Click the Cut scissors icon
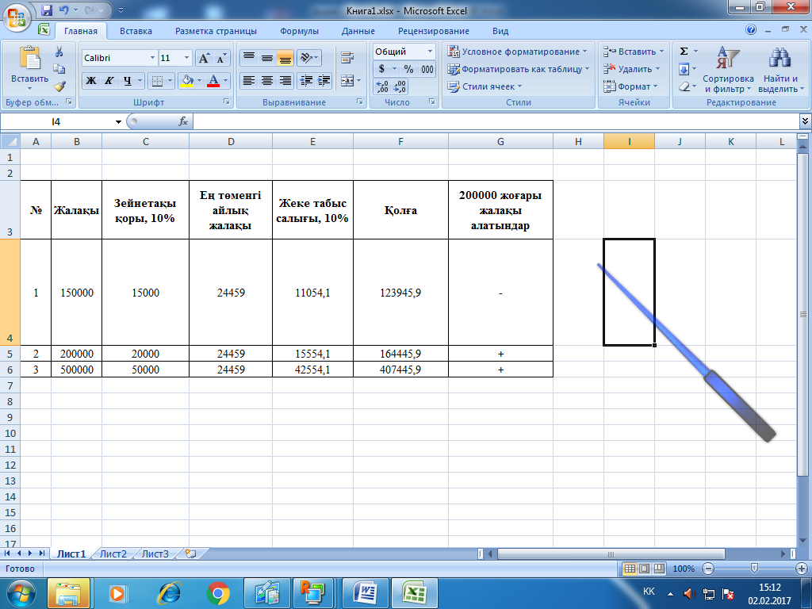Screen dimensions: 812x609 [x=59, y=52]
